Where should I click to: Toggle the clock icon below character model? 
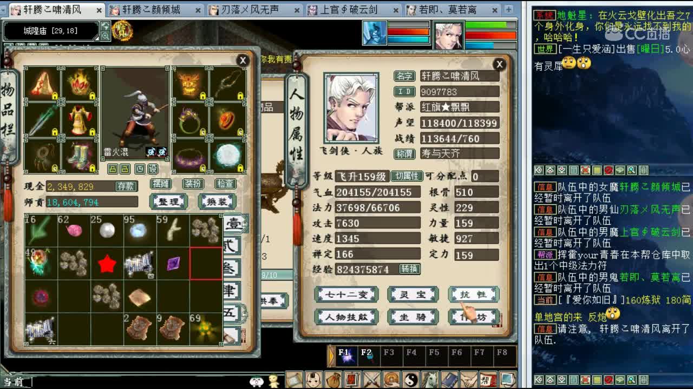(140, 169)
